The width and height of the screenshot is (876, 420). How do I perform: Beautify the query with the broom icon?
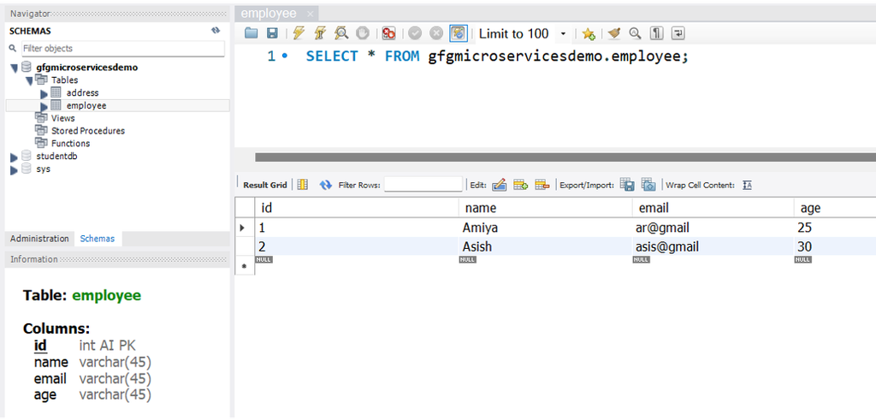pos(614,33)
